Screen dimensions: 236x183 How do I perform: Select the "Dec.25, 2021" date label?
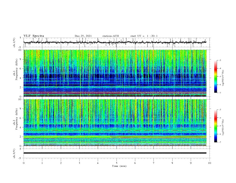click(x=83, y=36)
